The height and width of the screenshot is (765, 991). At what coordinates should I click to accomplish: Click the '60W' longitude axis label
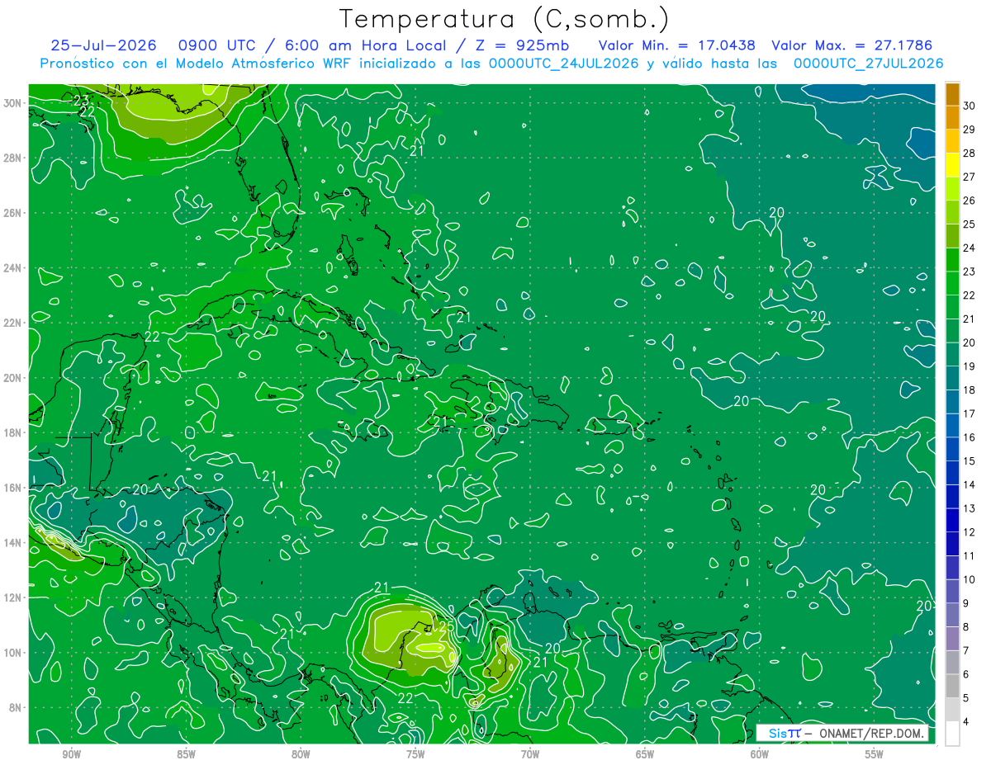(x=760, y=755)
